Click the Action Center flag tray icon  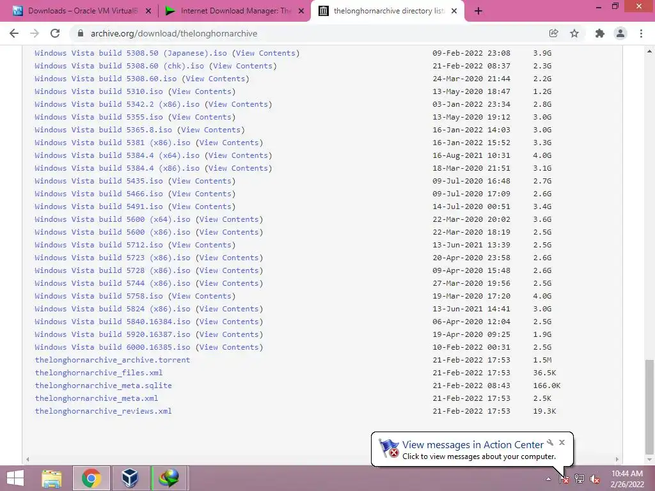pyautogui.click(x=564, y=479)
